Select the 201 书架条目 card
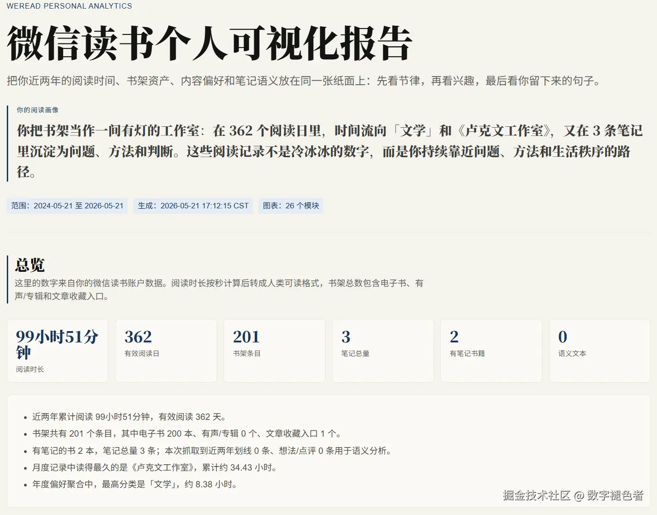The image size is (657, 515). 274,351
